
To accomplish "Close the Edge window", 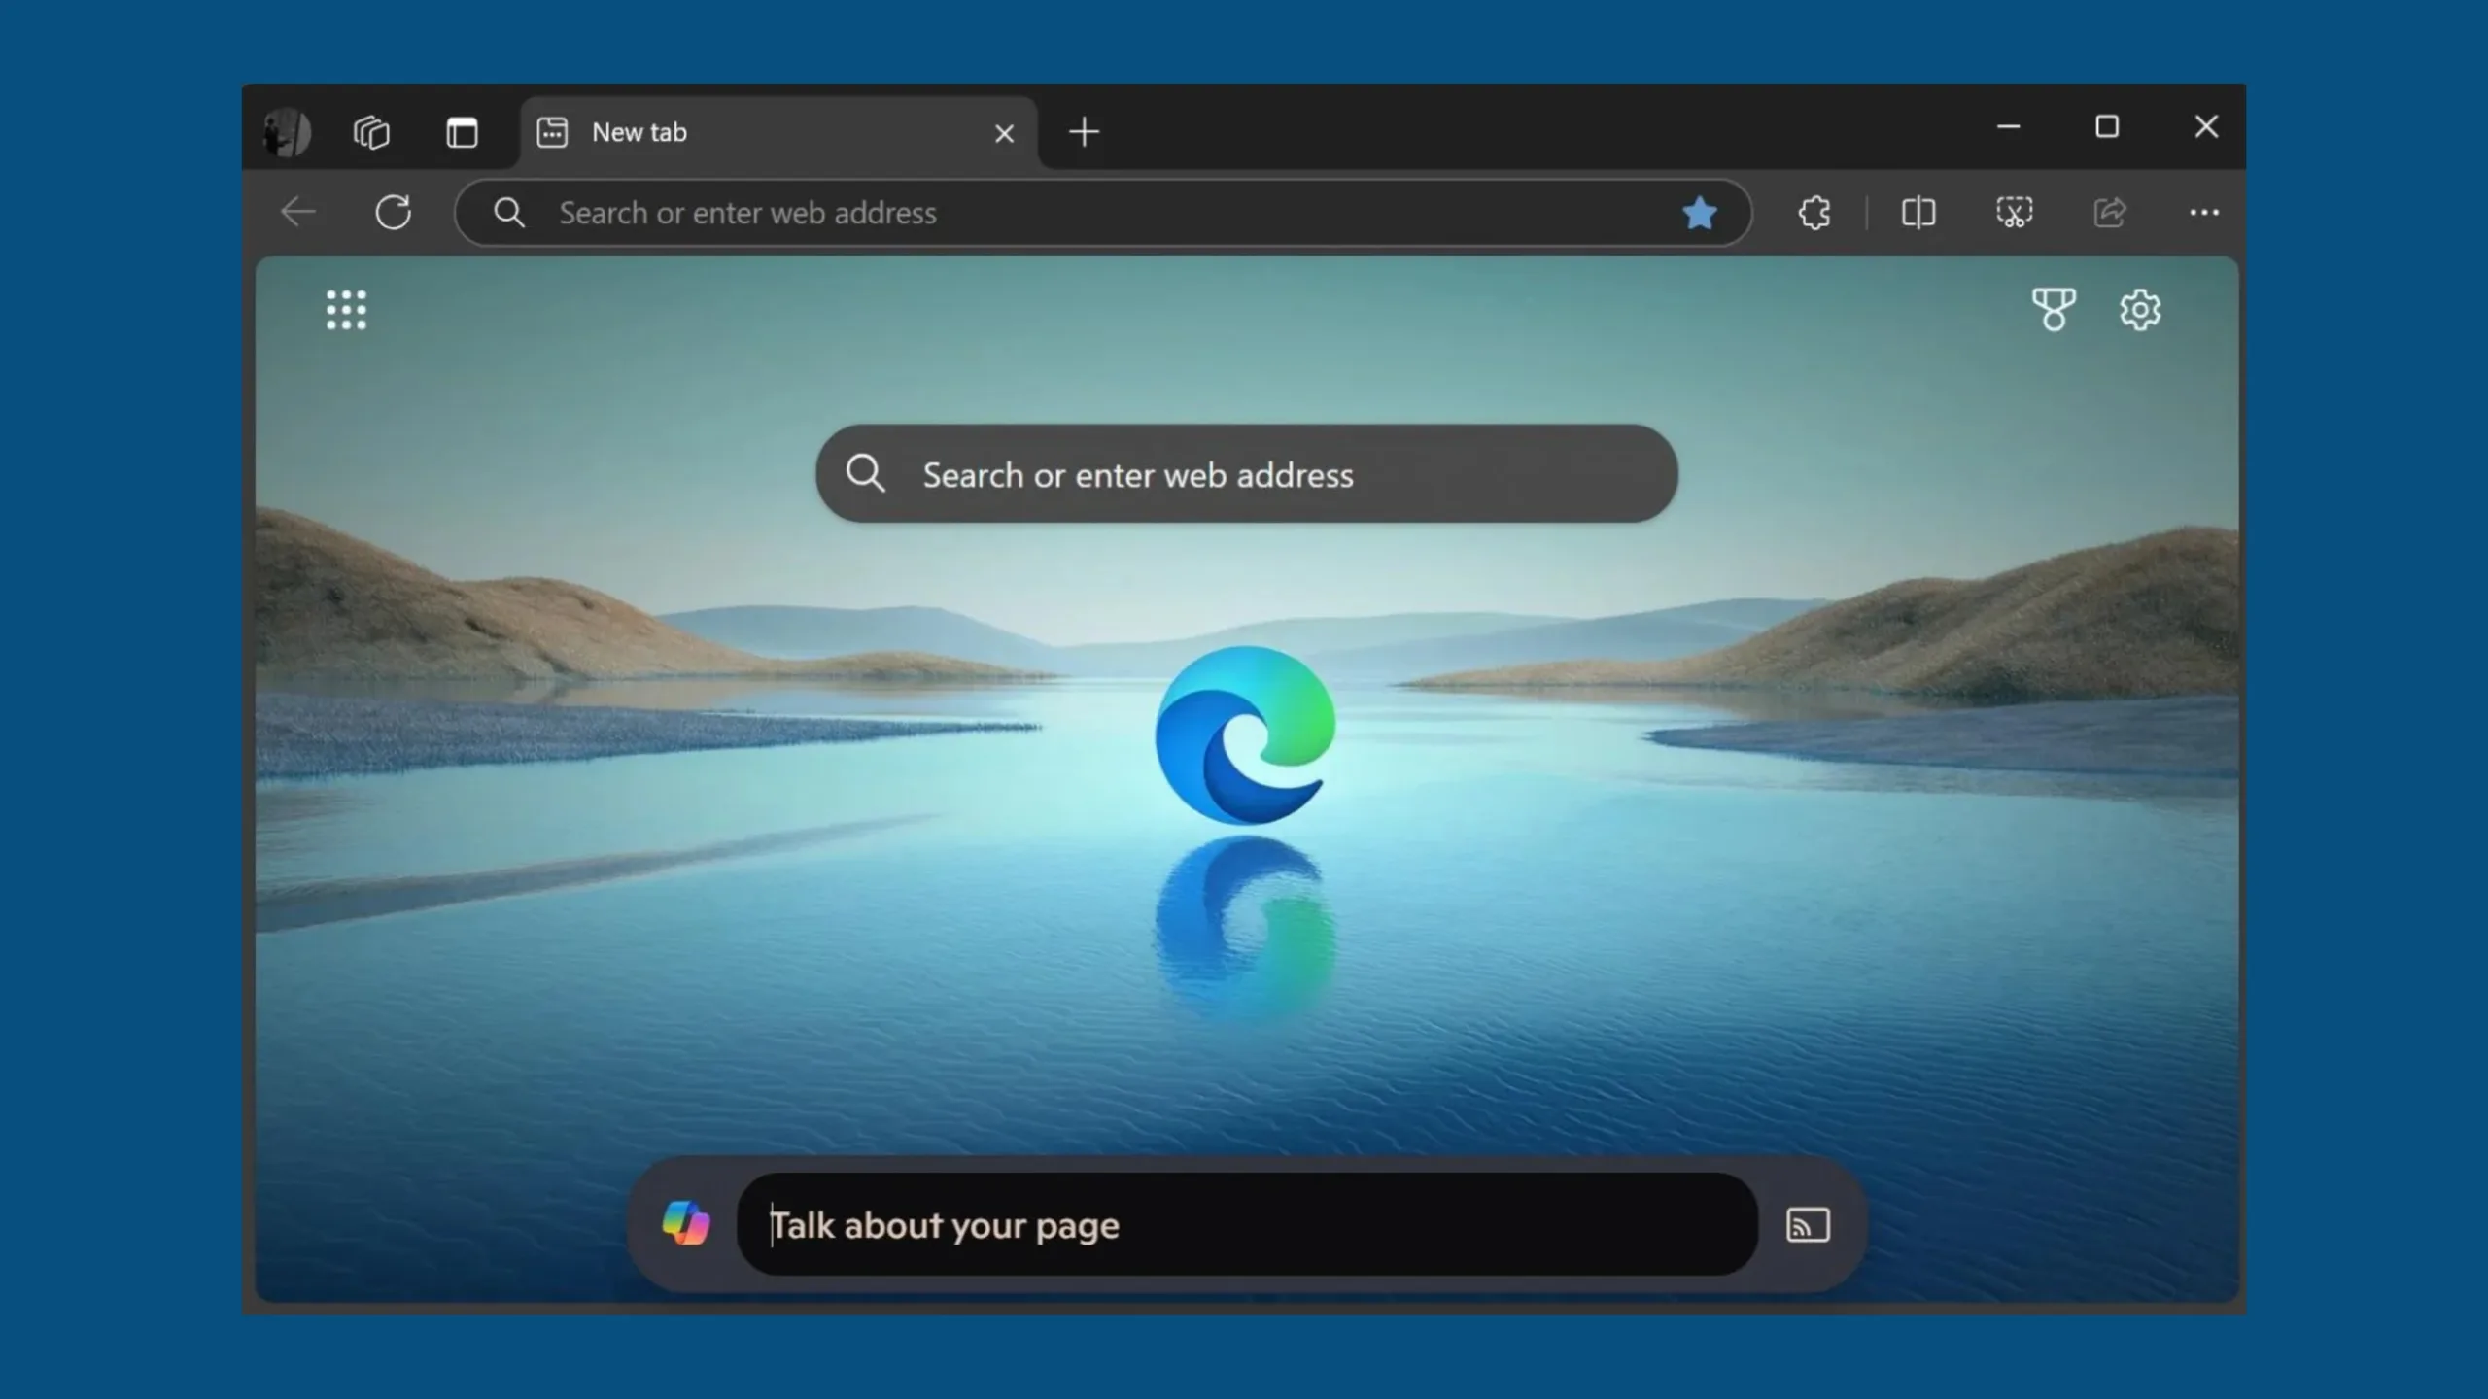I will [x=2206, y=127].
